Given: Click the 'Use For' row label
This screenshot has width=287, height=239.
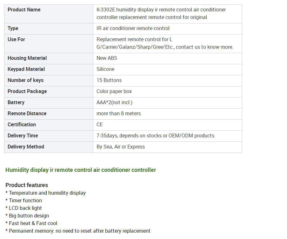Looking at the screenshot, I should click(16, 39).
